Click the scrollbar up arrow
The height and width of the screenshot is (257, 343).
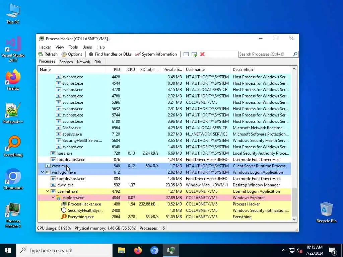294,69
